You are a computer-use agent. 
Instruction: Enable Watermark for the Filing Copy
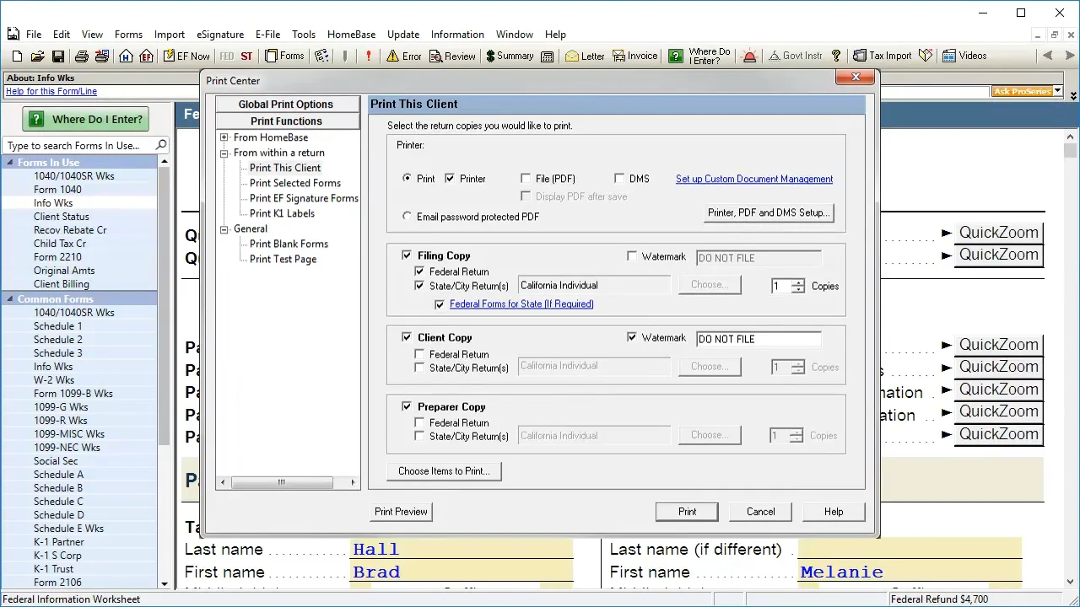coord(633,256)
